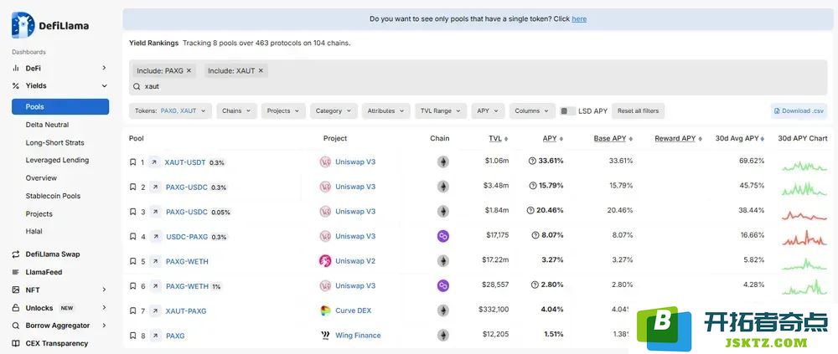Open the Tokens: PAXG, XAUT dropdown
This screenshot has width=838, height=354.
(170, 111)
